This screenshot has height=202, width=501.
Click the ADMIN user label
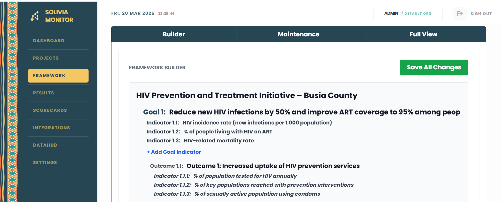tap(391, 13)
